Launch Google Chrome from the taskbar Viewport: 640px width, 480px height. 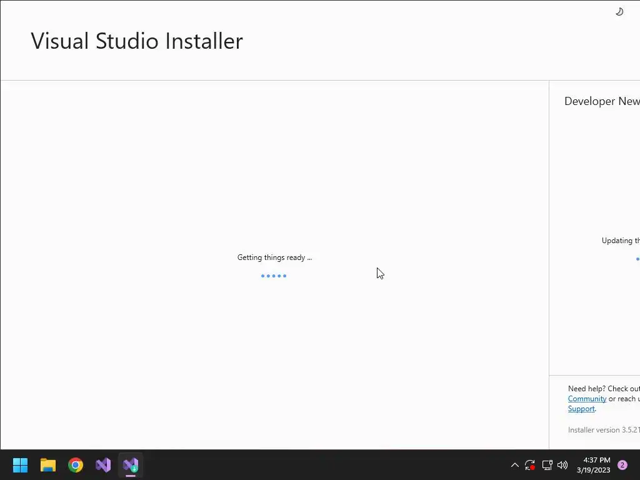click(76, 465)
